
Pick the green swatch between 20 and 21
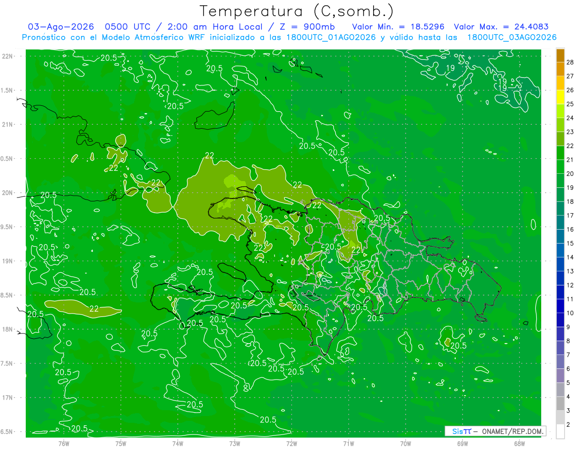[560, 167]
